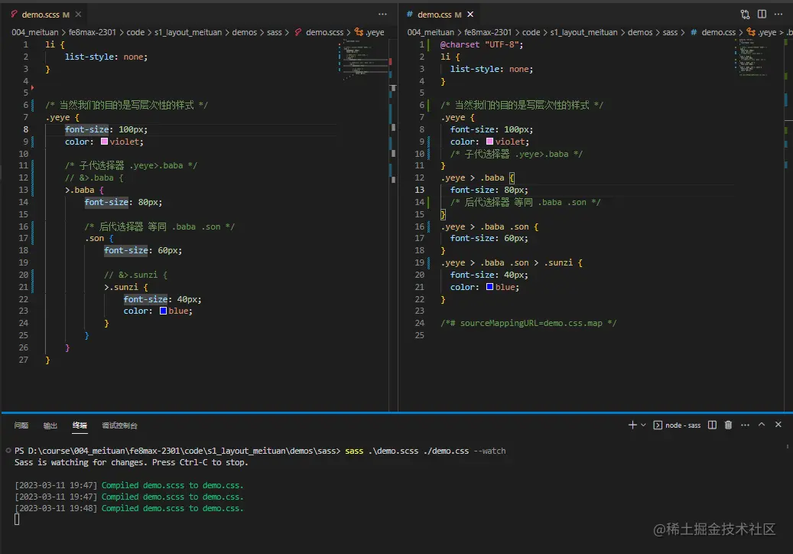Click '// &>.sunzi {' comment in demo.scss

tap(135, 275)
